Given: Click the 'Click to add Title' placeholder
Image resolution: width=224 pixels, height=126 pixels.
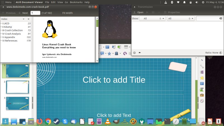Looking at the screenshot, I should pos(114,80).
